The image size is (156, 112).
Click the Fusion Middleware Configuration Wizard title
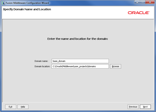point(27,3)
